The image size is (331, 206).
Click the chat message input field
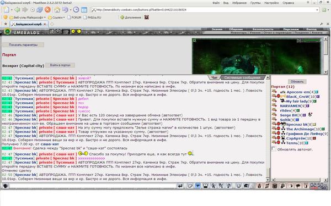point(93,186)
